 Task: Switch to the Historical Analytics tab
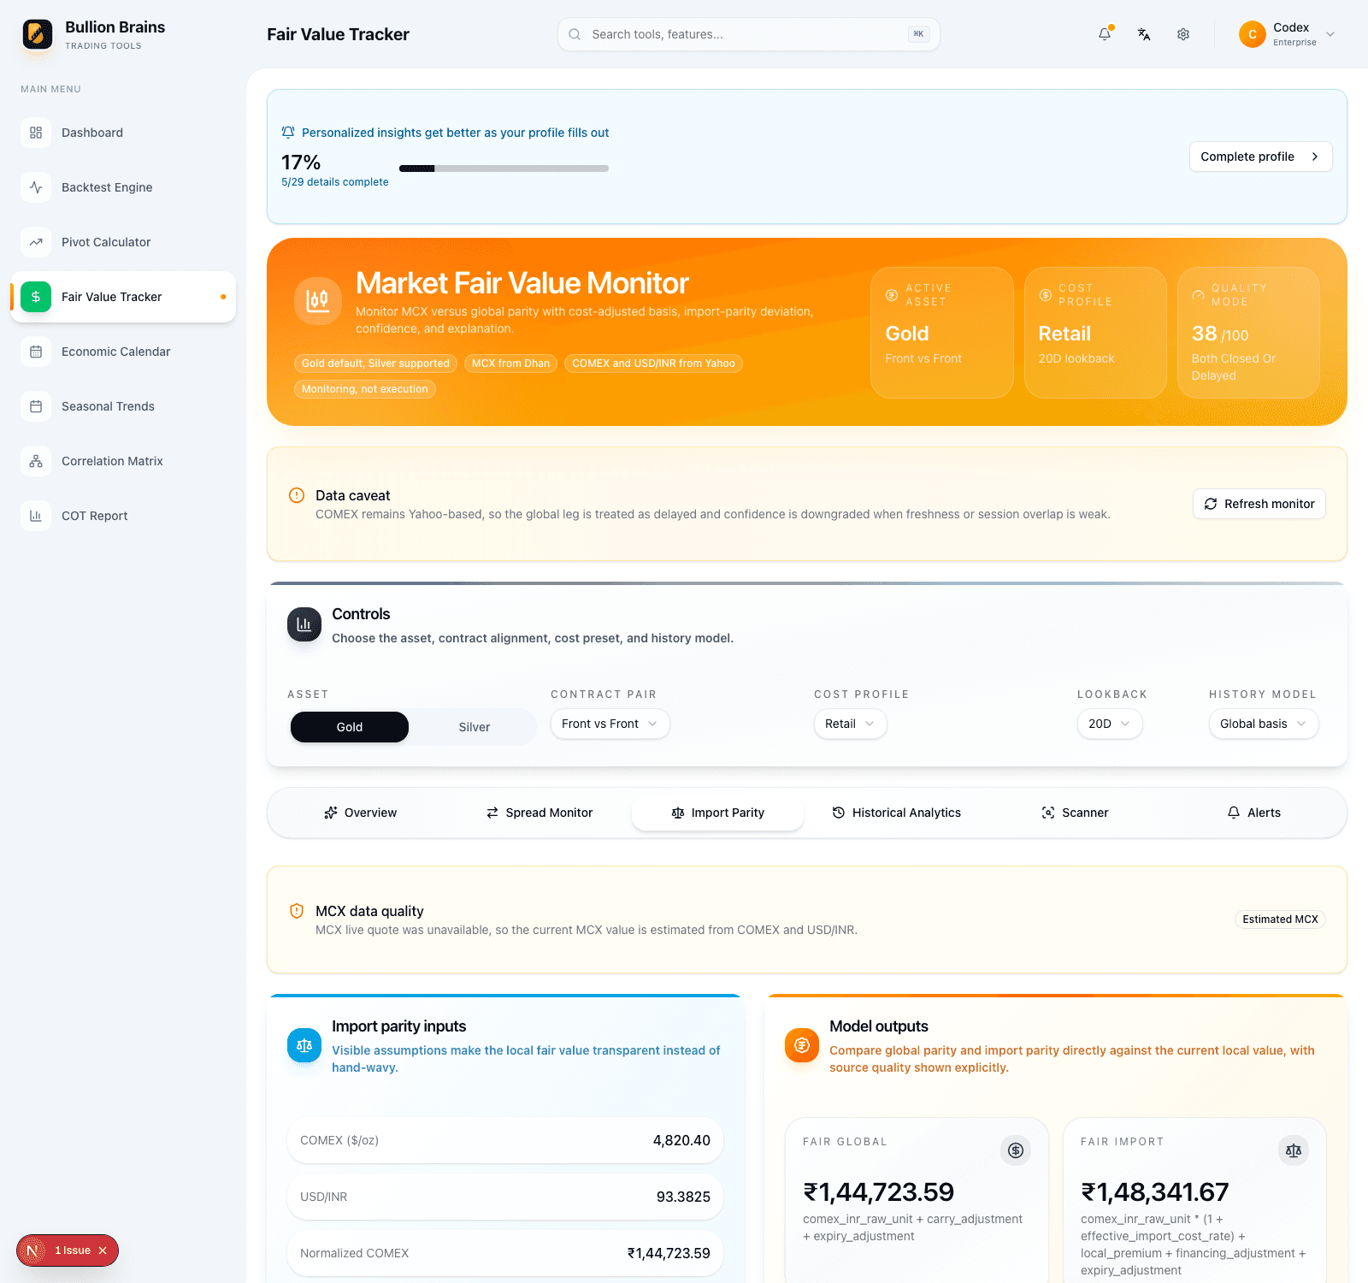click(x=896, y=813)
